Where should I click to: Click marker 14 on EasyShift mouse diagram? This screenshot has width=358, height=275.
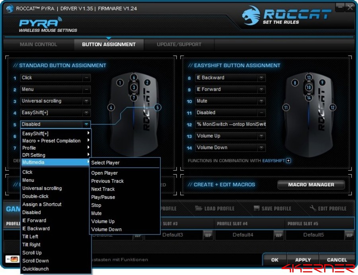tap(309, 98)
